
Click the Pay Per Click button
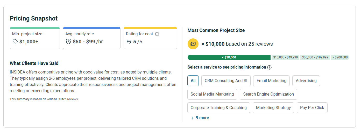click(x=312, y=108)
